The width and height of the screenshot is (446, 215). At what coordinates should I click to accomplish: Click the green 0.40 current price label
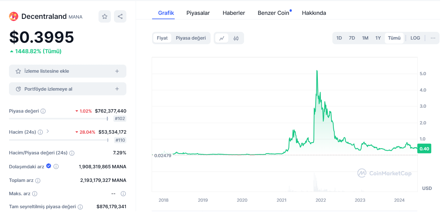tap(424, 149)
